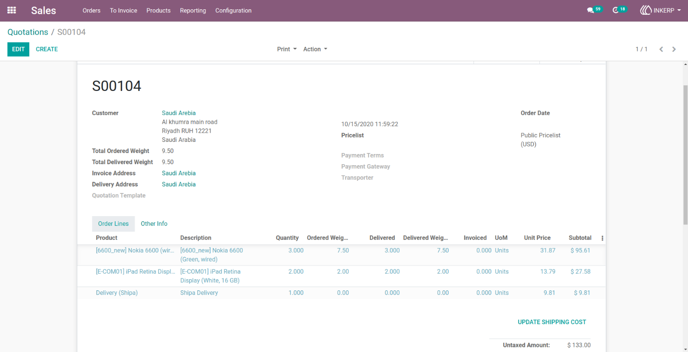
Task: Go to previous record arrow
Action: (661, 49)
